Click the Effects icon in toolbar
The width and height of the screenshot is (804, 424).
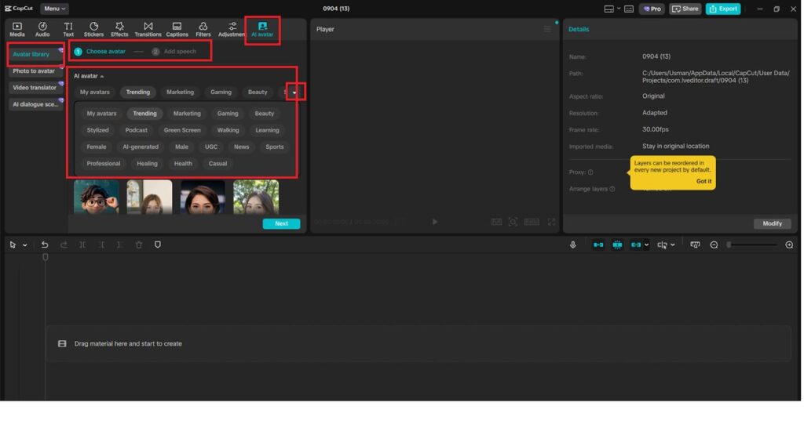(119, 29)
